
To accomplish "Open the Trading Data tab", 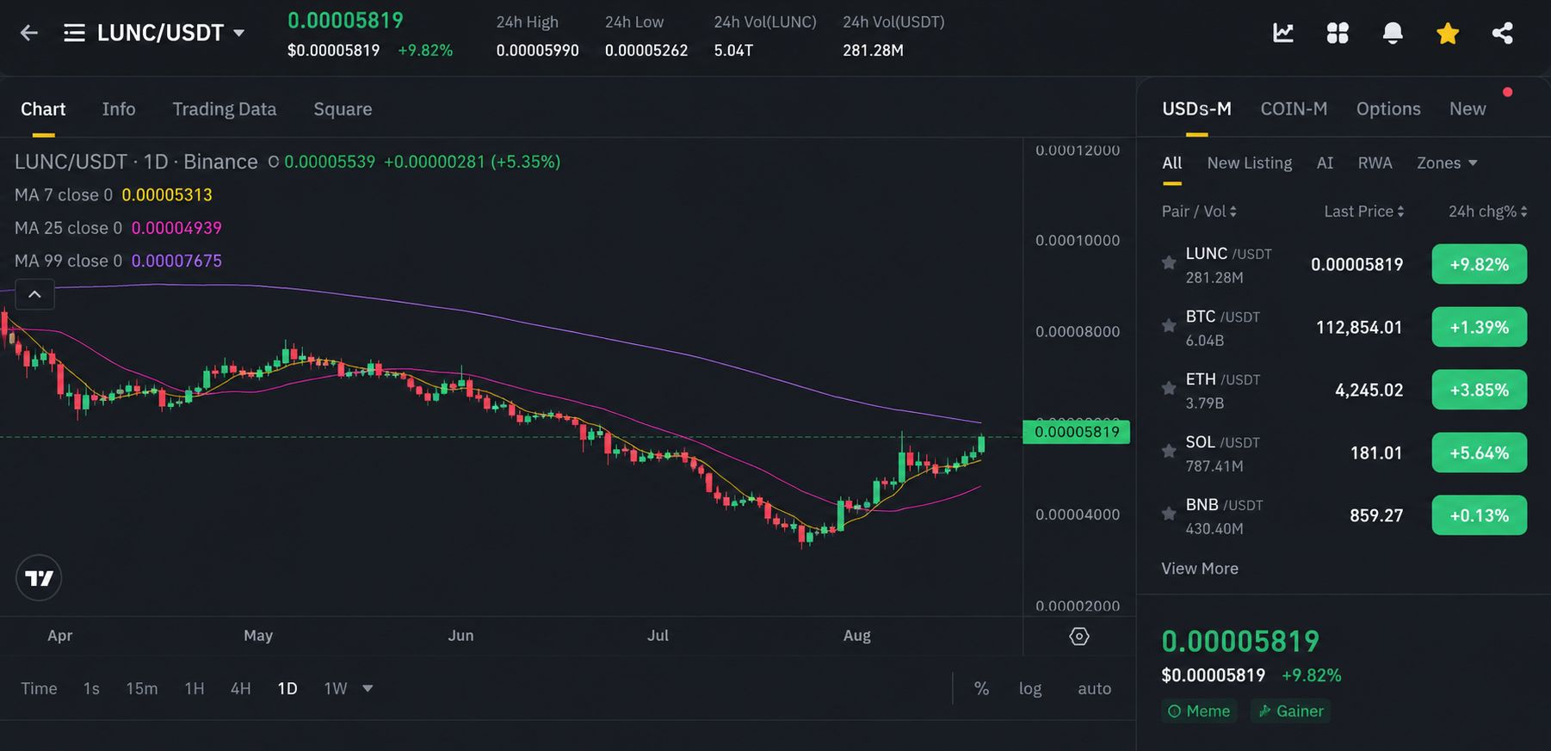I will [x=225, y=109].
